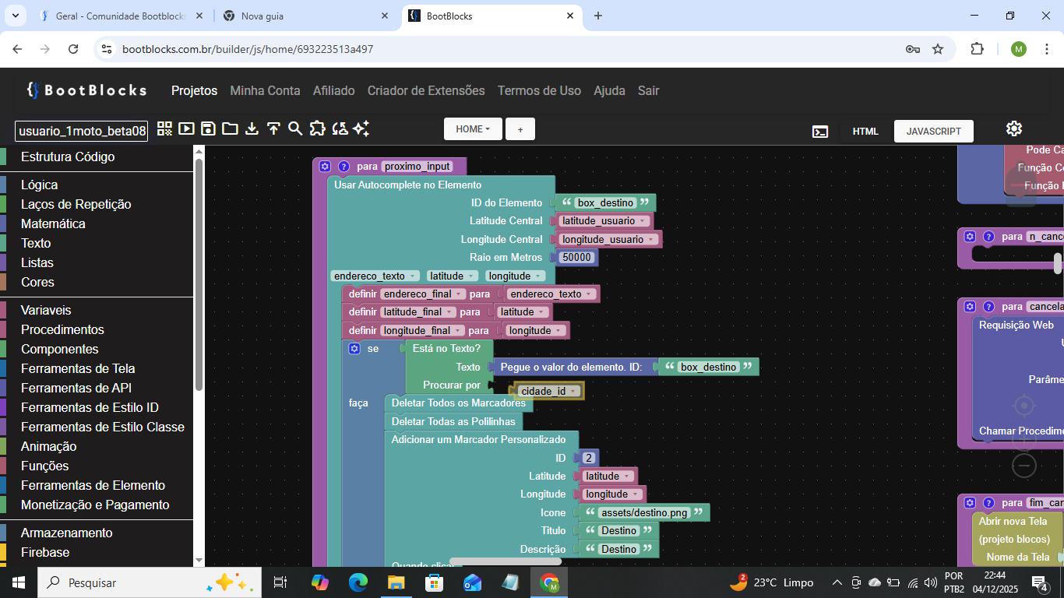Open the folder icon in the toolbar

[230, 129]
